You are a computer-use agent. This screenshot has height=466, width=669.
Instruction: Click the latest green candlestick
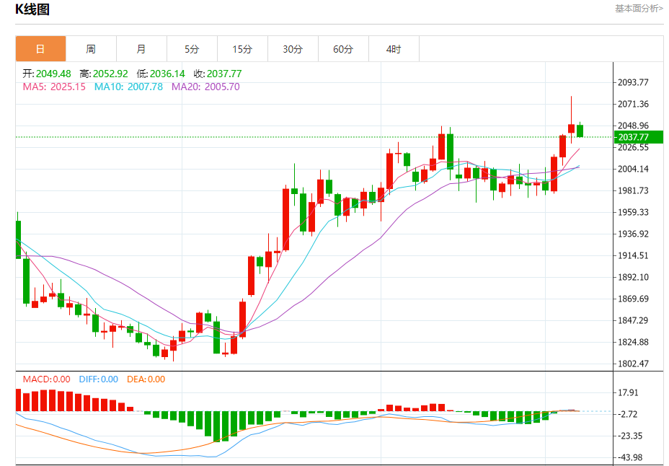[x=580, y=131]
